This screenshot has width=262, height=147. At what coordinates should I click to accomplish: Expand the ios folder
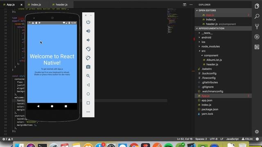(x=223, y=42)
